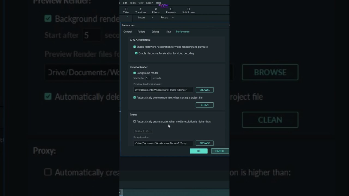Cancel the Preferences dialog
This screenshot has height=196, width=349.
tap(220, 151)
